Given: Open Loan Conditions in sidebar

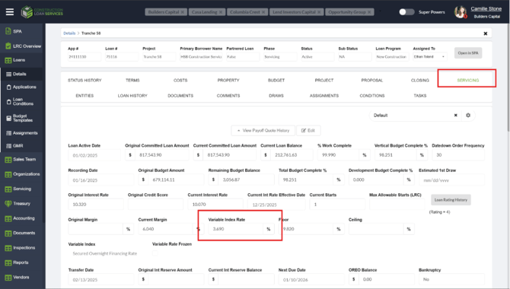Looking at the screenshot, I should 20,101.
